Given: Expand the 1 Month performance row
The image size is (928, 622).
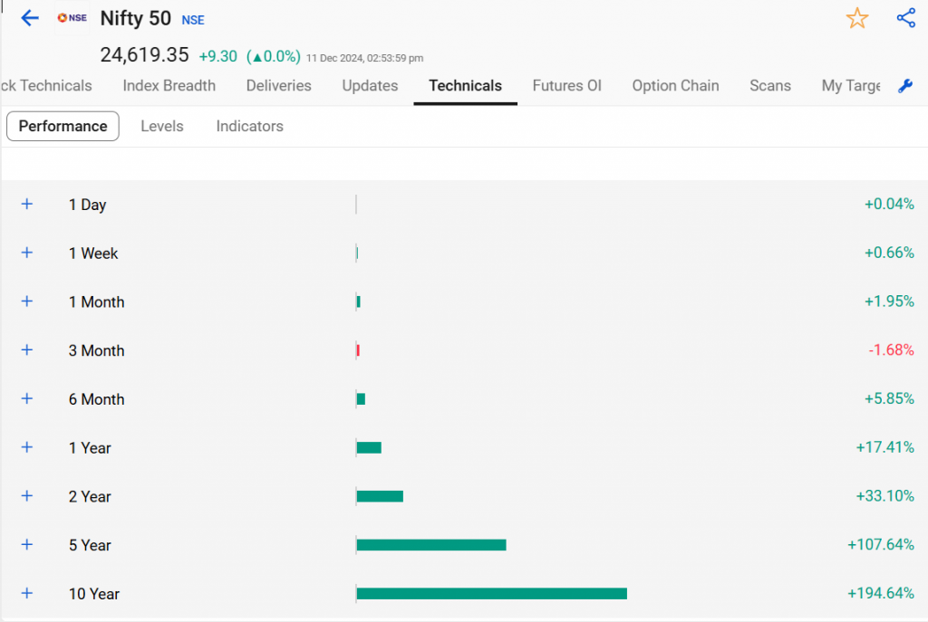Looking at the screenshot, I should 26,301.
